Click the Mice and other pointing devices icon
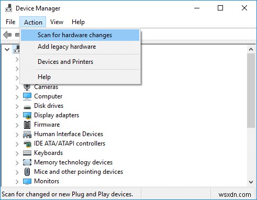 pos(27,172)
